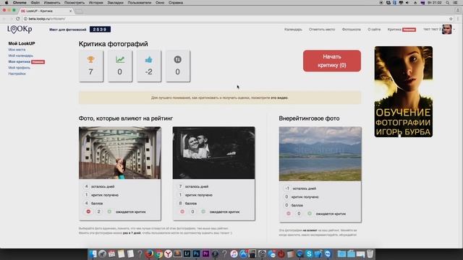Open Мой профиль in the sidebar

[20, 67]
